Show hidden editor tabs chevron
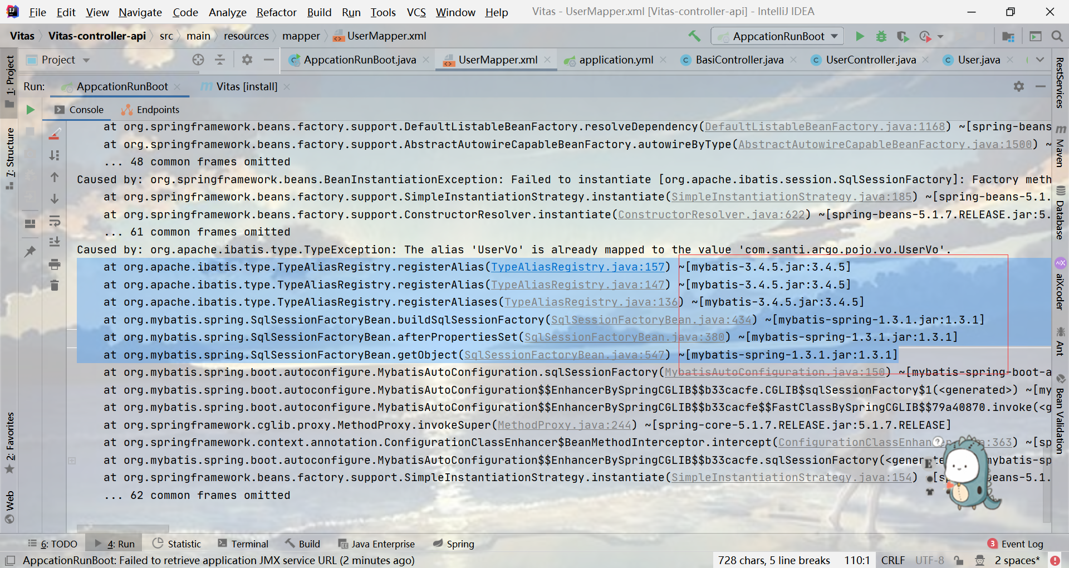Screen dimensions: 1069x568 click(x=1040, y=60)
